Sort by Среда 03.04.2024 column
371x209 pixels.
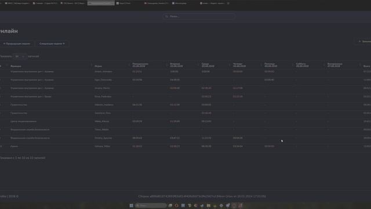click(x=208, y=65)
